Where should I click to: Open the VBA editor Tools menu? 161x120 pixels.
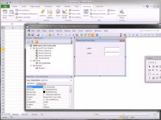click(80, 31)
